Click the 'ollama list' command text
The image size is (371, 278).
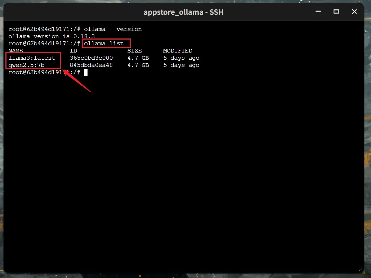coord(104,44)
